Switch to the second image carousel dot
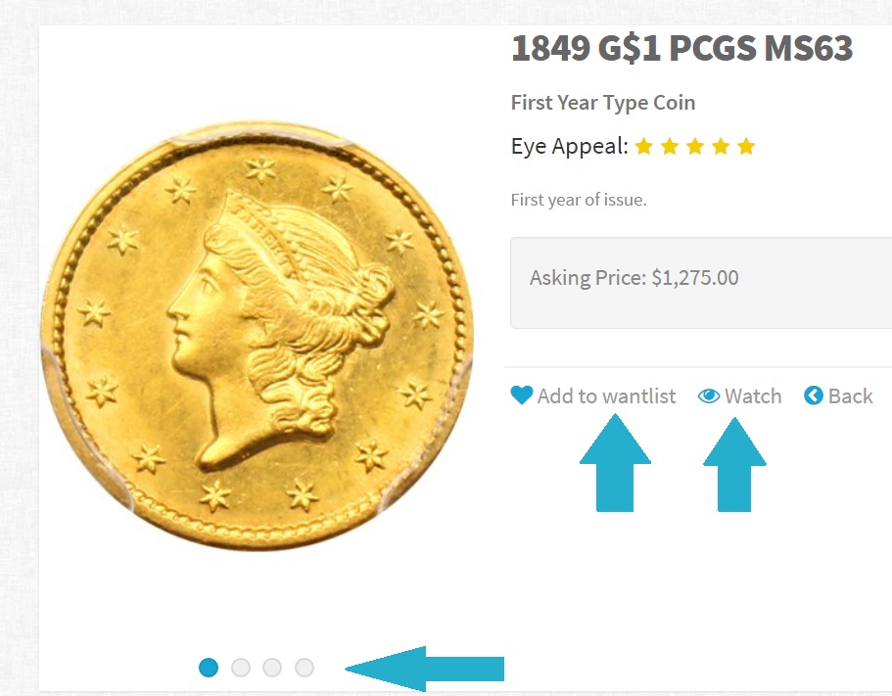The image size is (892, 696). (241, 667)
